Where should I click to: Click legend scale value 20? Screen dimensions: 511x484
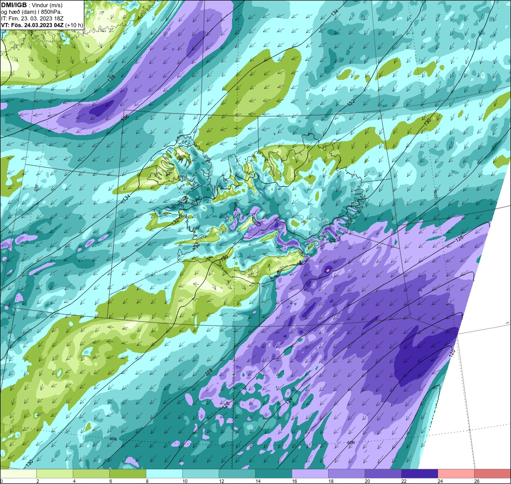tap(368, 481)
